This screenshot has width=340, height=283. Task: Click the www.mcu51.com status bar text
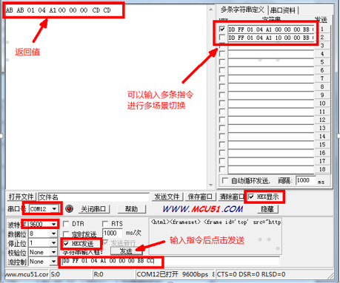coord(27,274)
